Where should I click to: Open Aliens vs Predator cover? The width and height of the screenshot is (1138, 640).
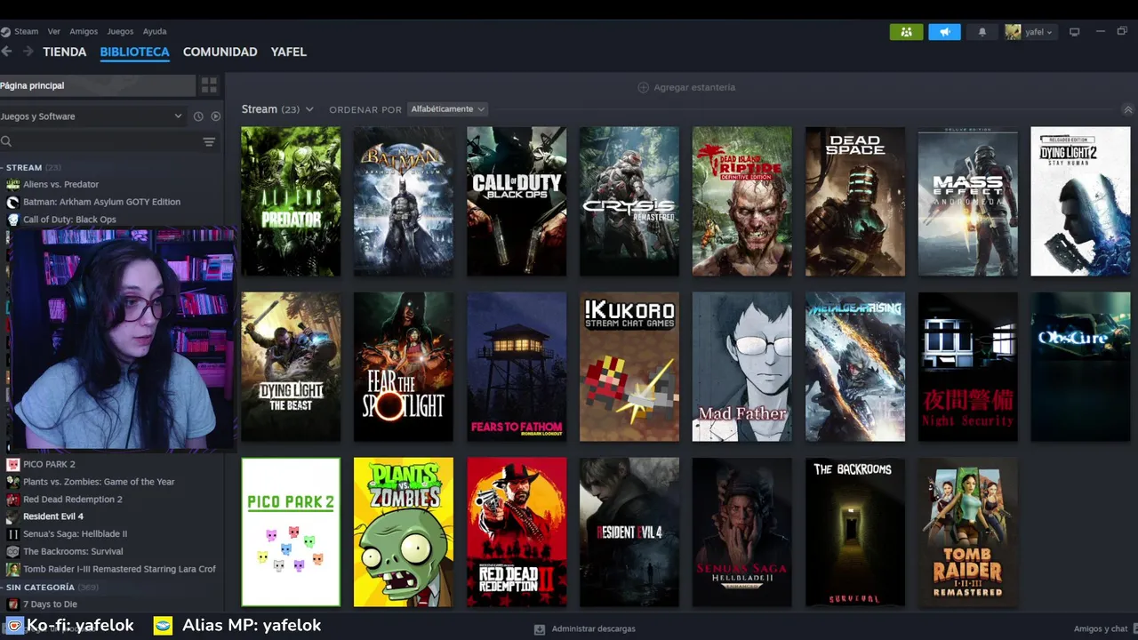click(x=291, y=201)
